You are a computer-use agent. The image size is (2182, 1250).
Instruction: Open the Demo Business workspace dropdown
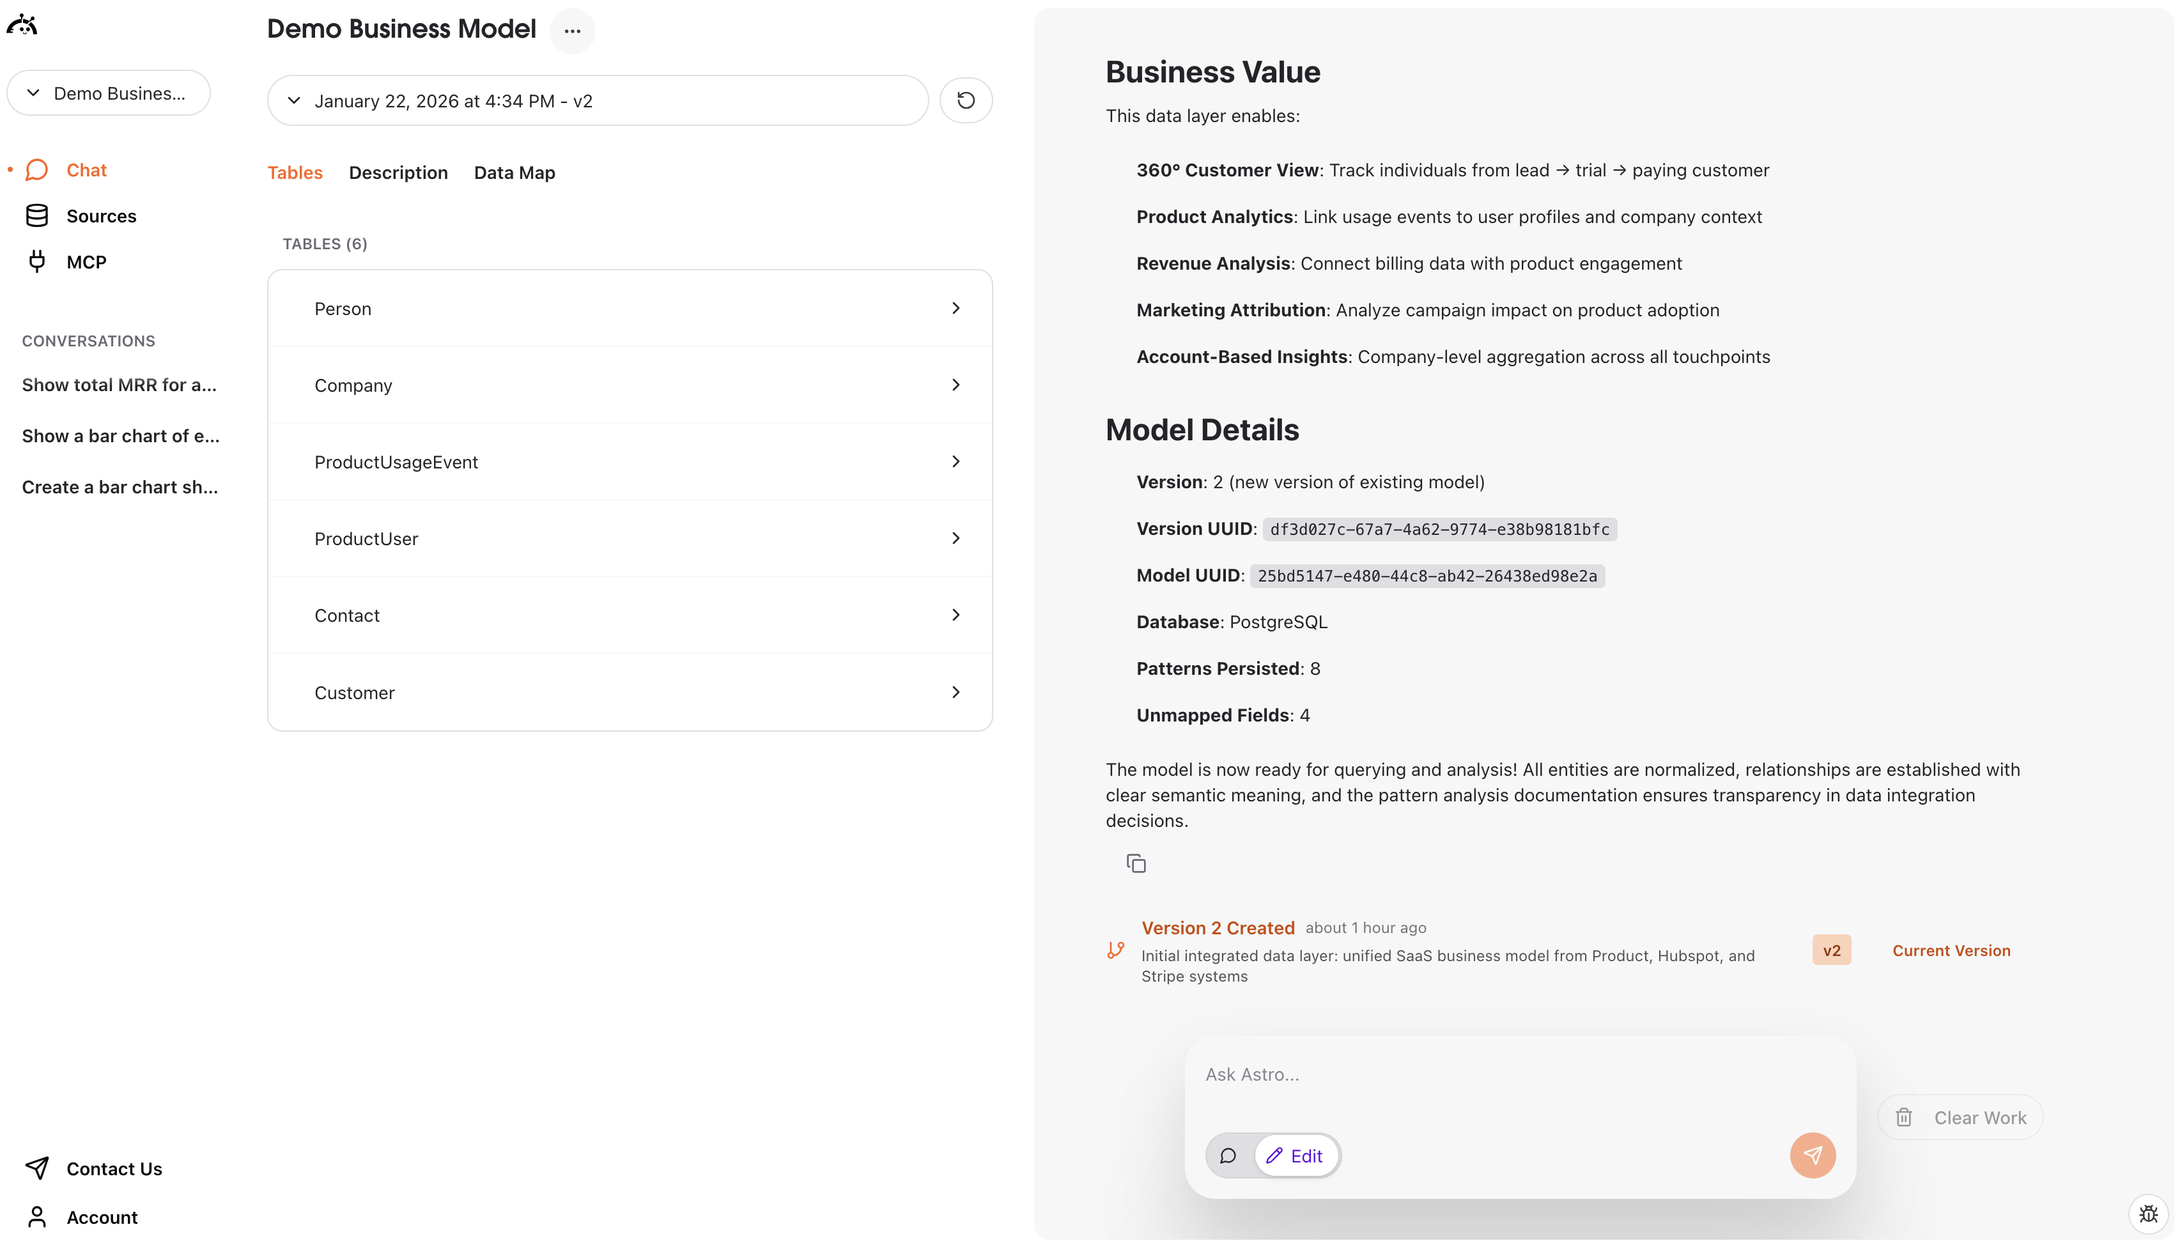[x=108, y=93]
